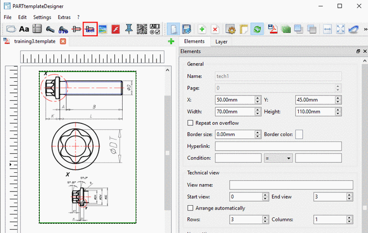The width and height of the screenshot is (368, 233).
Task: Click the View name input field
Action: [x=291, y=185]
